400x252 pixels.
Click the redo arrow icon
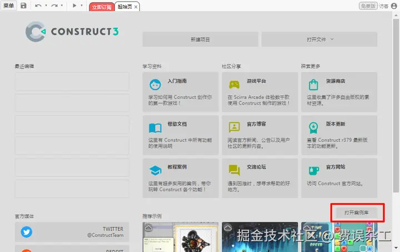[54, 6]
